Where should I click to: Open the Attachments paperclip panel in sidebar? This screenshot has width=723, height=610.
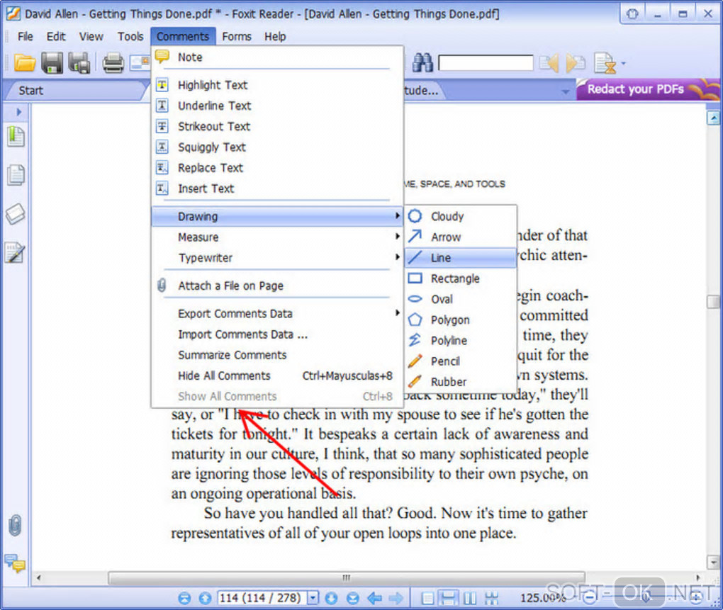[x=15, y=525]
